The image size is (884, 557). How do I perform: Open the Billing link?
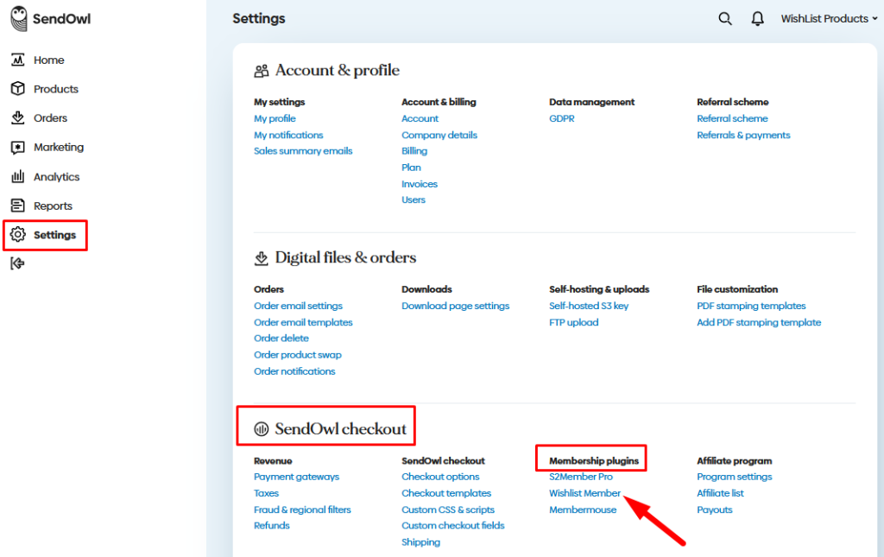coord(414,150)
